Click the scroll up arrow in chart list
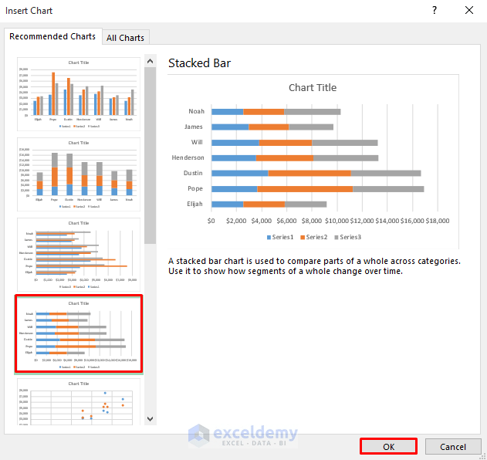 pyautogui.click(x=150, y=61)
